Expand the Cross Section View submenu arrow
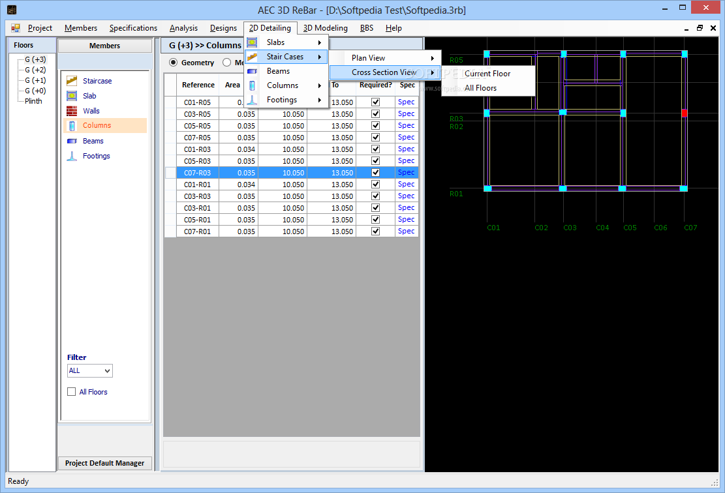 click(432, 72)
